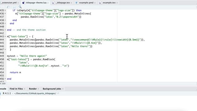Click the Lua file icon on titlepage-theme.lua tab
Viewport: 197px width, 111px height.
click(23, 3)
